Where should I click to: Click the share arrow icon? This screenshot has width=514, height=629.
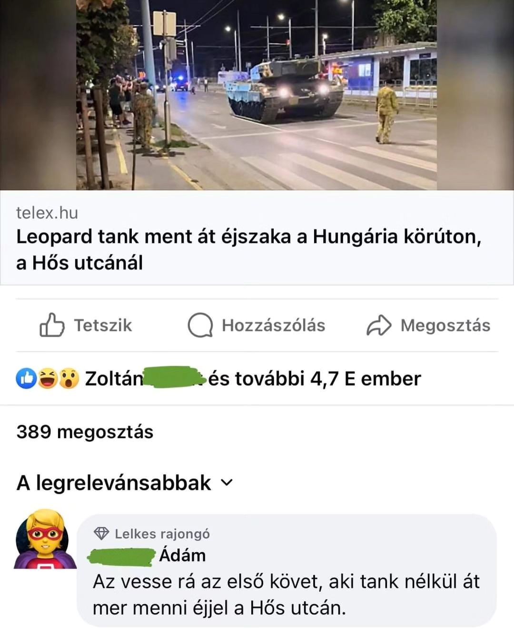379,325
